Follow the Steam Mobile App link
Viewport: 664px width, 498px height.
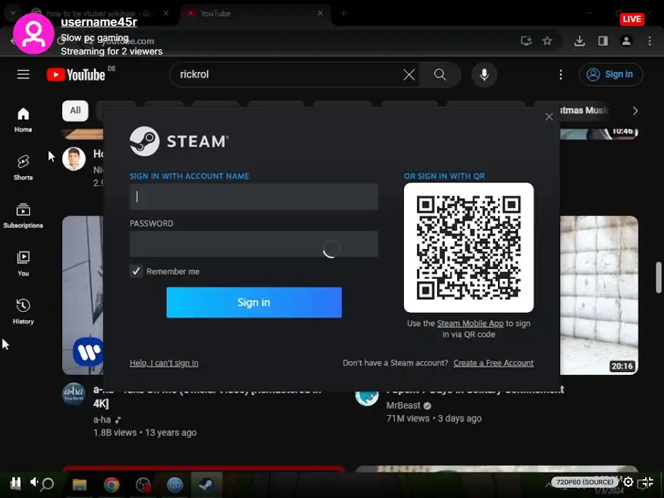(x=470, y=324)
